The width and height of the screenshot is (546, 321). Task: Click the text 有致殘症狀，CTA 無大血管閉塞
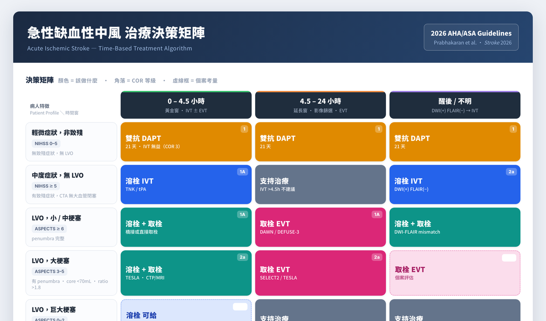point(64,196)
